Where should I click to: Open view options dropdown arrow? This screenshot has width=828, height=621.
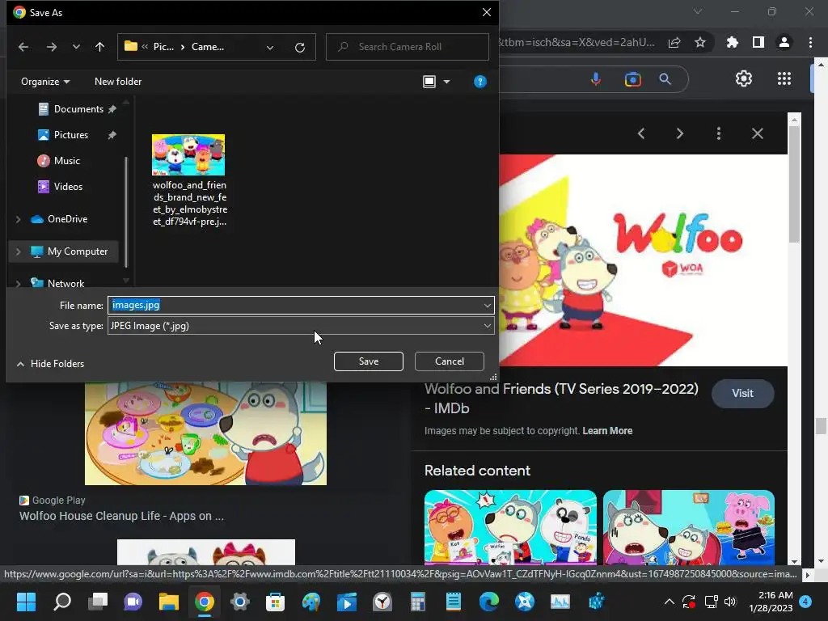[x=446, y=82]
